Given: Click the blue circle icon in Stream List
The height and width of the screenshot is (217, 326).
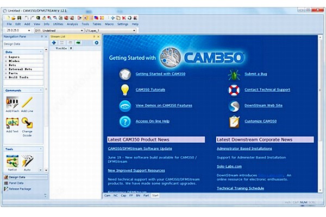Looking at the screenshot, I should (97, 42).
